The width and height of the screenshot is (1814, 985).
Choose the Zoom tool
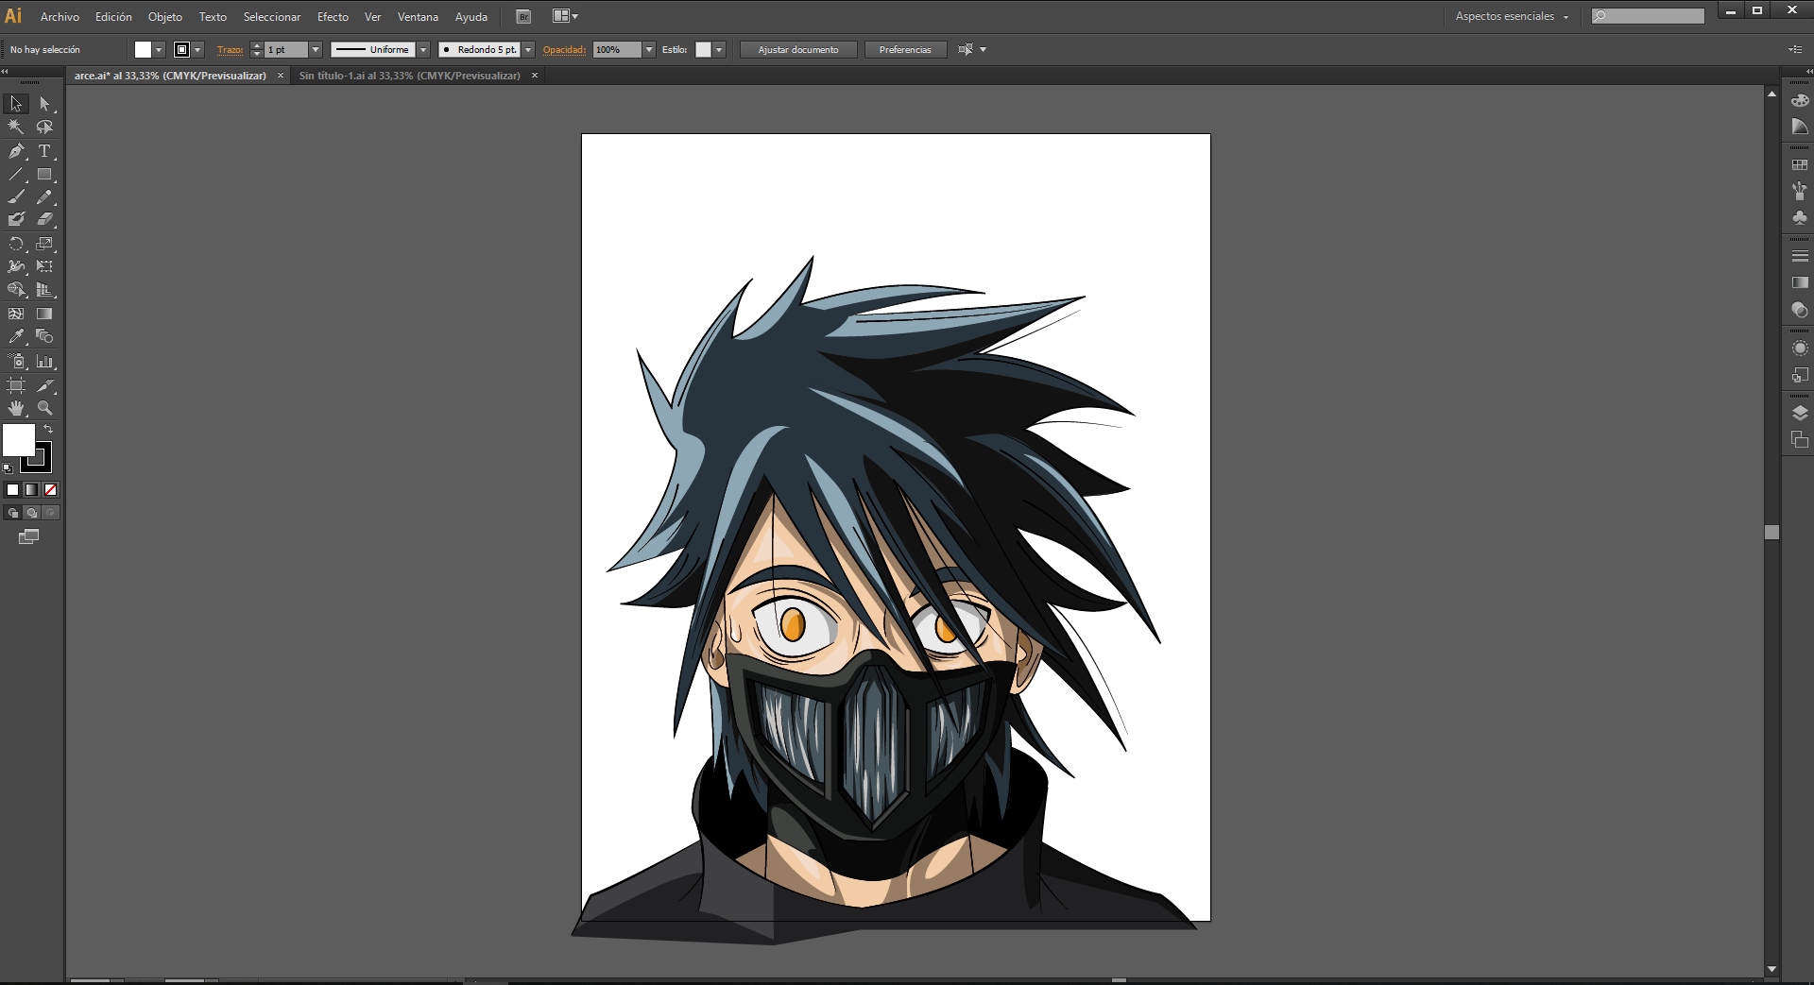pos(44,408)
